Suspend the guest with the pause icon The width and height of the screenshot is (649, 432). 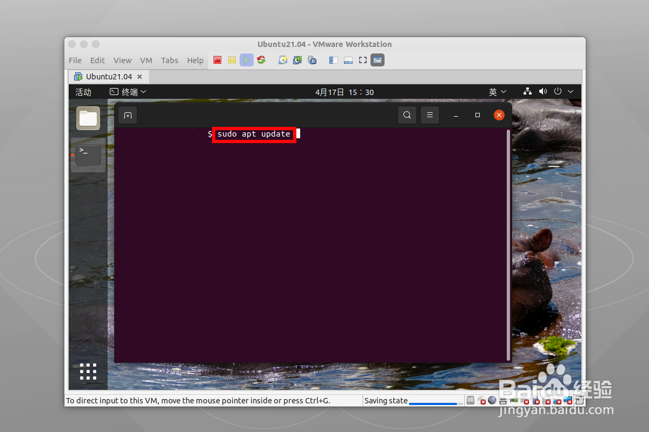(x=232, y=60)
